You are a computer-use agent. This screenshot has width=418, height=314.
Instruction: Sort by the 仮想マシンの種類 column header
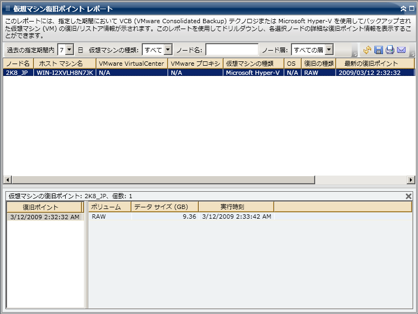[254, 64]
